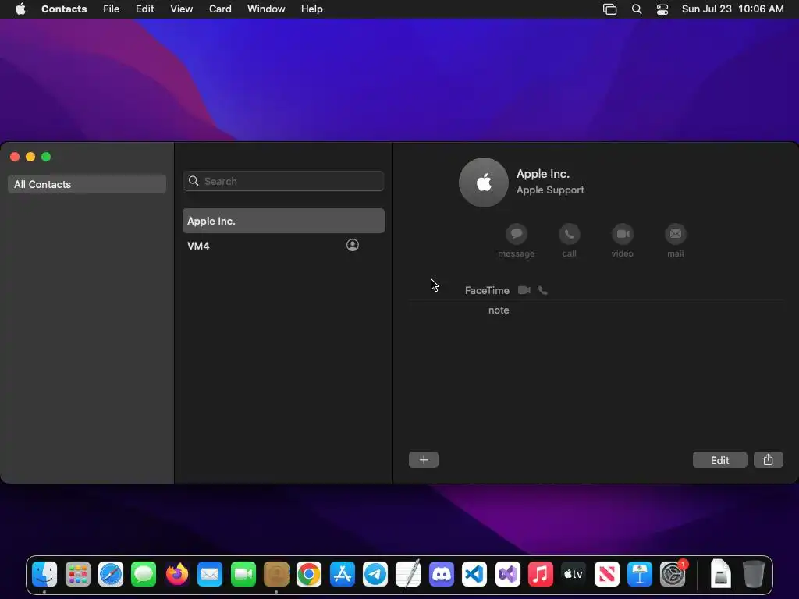This screenshot has width=799, height=599.
Task: Minimize the Contacts window with yellow button
Action: pyautogui.click(x=30, y=157)
